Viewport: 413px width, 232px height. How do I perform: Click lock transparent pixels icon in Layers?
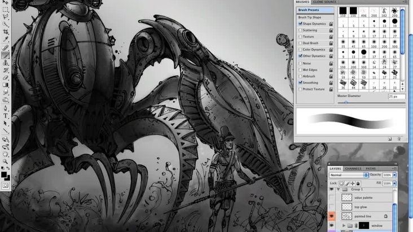coord(341,184)
